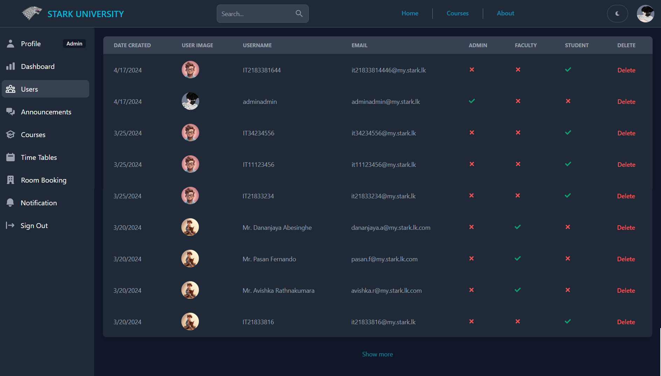Delete the user Mr. Pasan Fernando
The width and height of the screenshot is (661, 376).
pos(626,259)
